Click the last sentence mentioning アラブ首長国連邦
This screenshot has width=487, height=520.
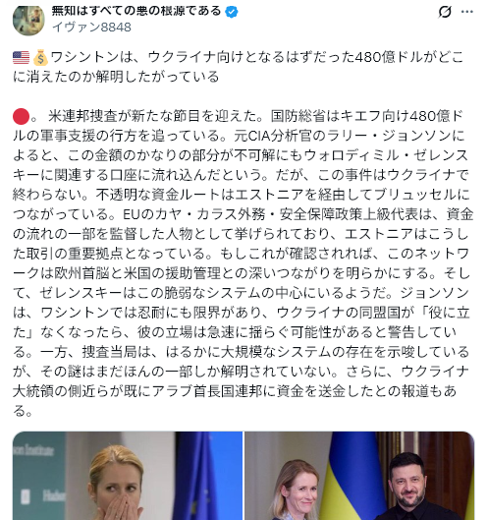pos(237,391)
